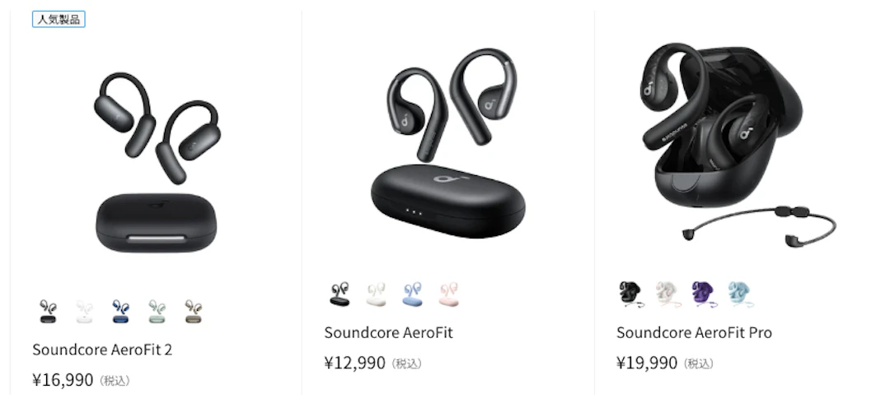The height and width of the screenshot is (403, 890).
Task: Choose light blue variant of AeroFit Pro
Action: tap(740, 294)
